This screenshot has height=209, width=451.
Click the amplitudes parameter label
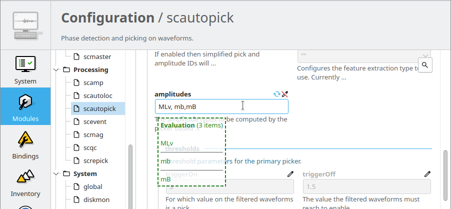click(x=172, y=94)
